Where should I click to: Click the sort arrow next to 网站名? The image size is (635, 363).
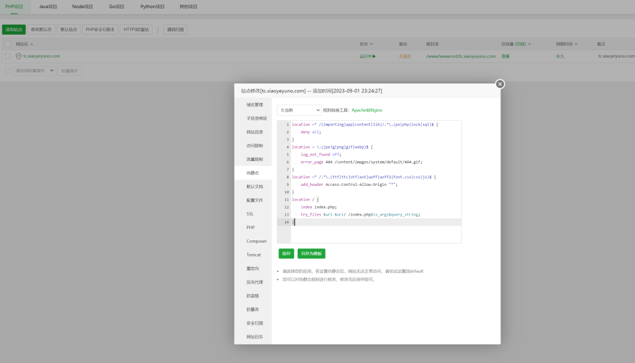click(32, 45)
